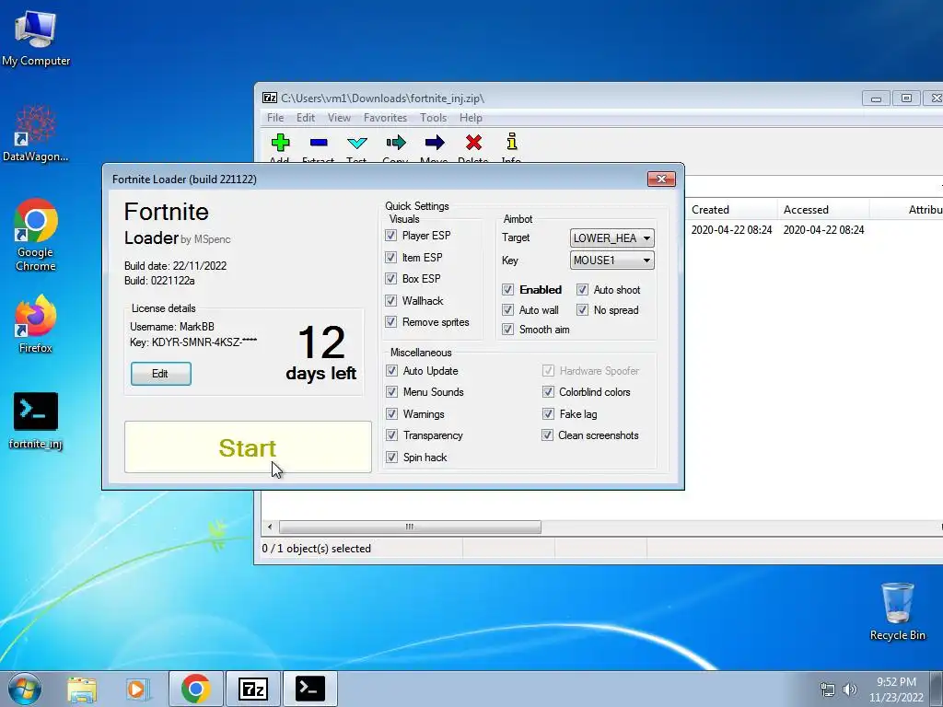Click the 7-Zip Move toolbar icon
The height and width of the screenshot is (707, 943).
435,143
